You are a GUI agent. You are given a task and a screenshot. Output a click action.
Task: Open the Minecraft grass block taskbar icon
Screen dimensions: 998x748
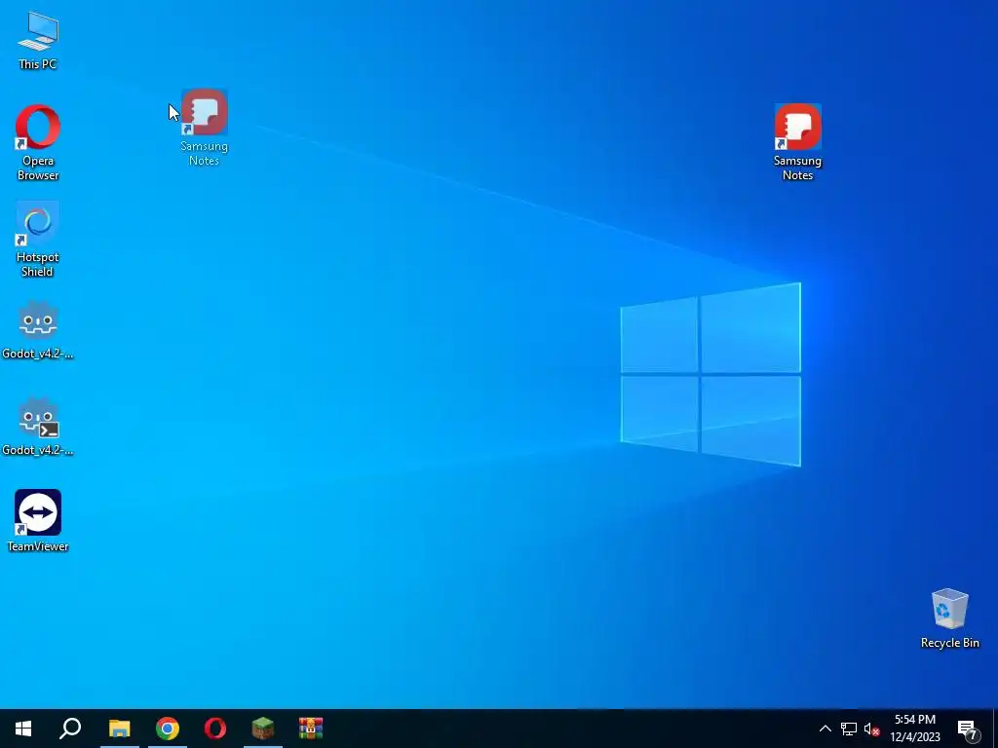tap(263, 729)
